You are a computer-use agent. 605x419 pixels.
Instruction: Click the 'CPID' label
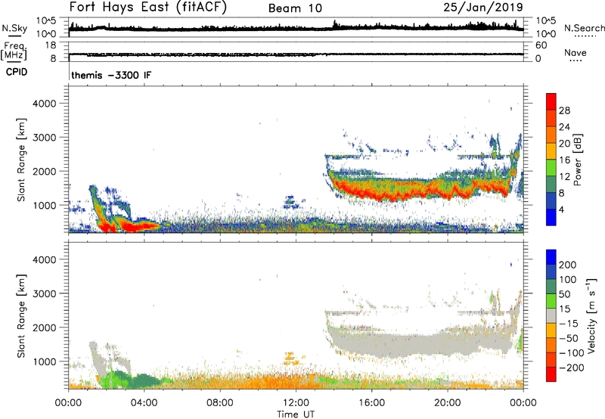click(x=17, y=72)
